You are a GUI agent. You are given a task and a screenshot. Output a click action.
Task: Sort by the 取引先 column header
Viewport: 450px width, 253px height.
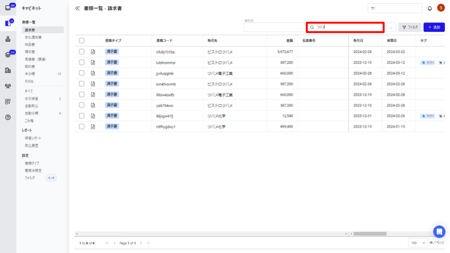212,41
